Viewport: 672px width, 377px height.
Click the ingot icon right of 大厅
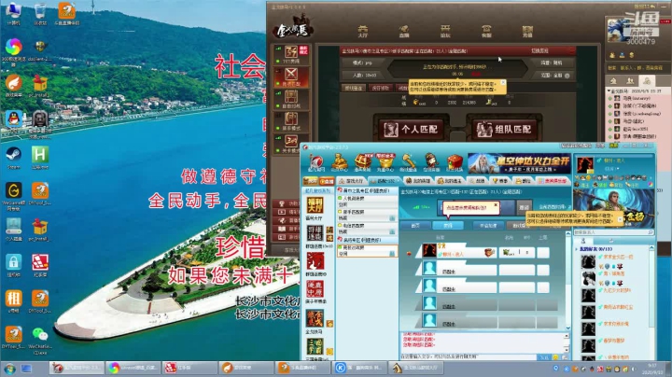coord(404,31)
